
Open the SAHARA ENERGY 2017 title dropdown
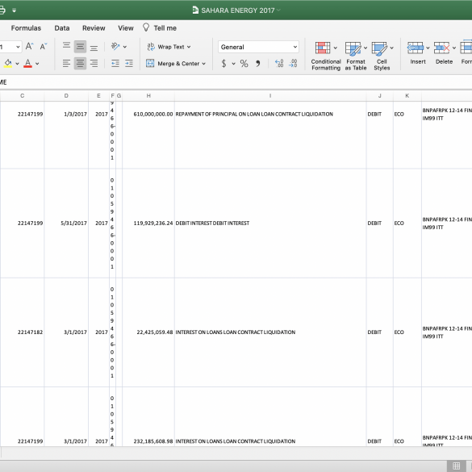pos(278,10)
